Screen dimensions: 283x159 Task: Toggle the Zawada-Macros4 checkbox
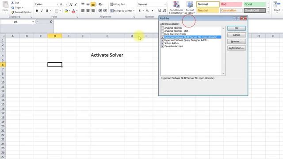coord(162,46)
